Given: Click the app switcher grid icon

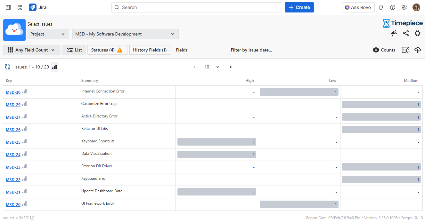Looking at the screenshot, I should point(20,7).
